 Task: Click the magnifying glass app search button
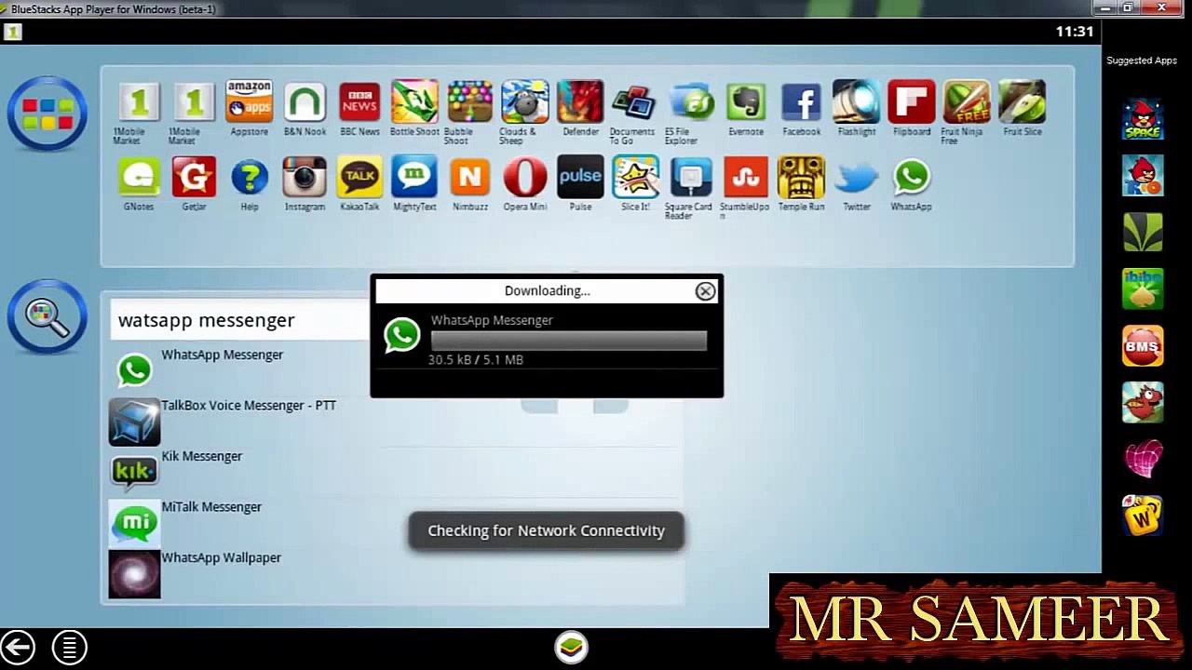click(x=47, y=317)
